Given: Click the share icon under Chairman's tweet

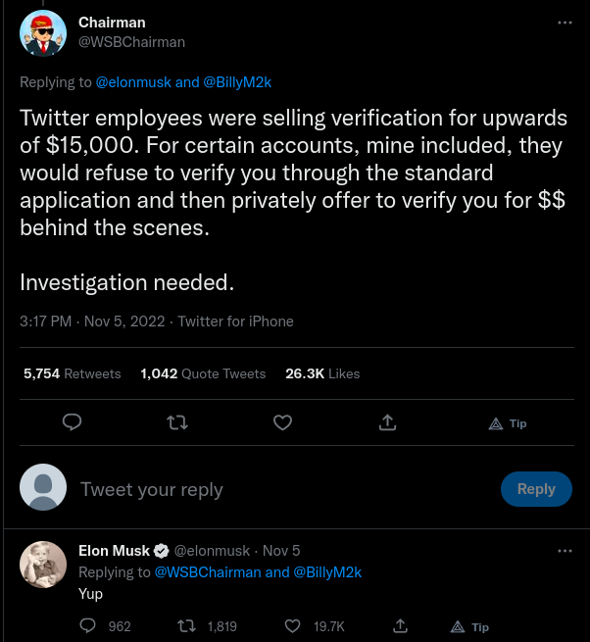Looking at the screenshot, I should (387, 422).
